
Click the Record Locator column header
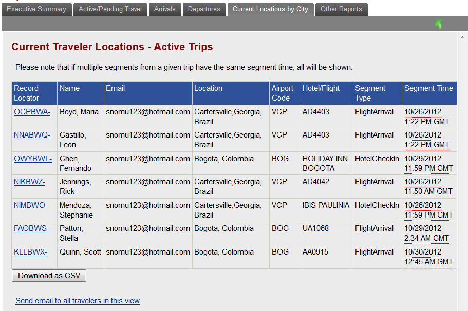point(26,93)
